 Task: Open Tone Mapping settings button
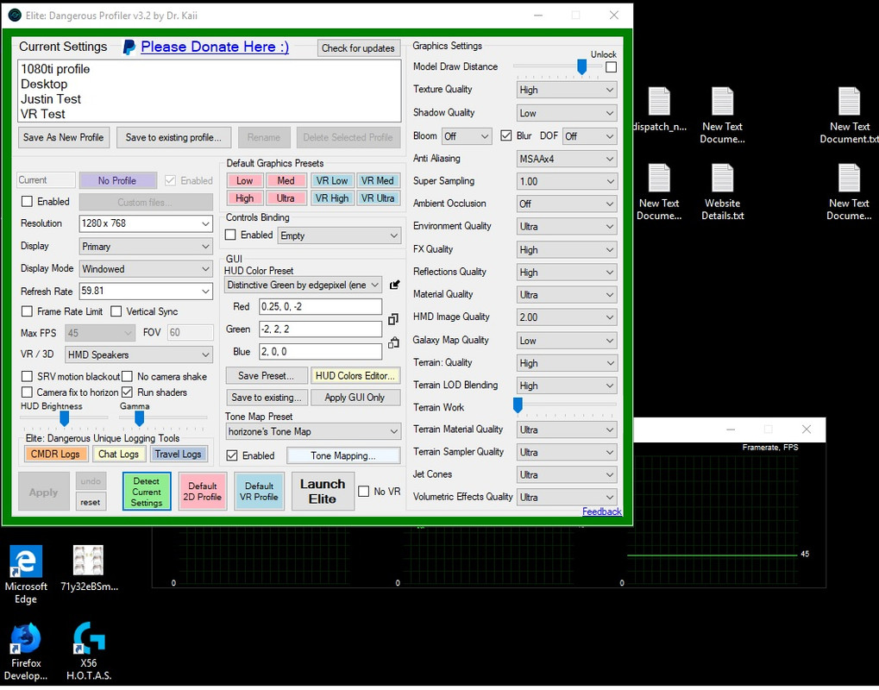343,455
